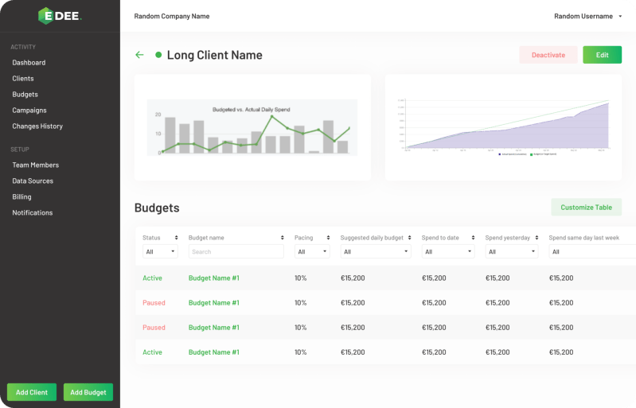
Task: Click the green Edit button
Action: (x=602, y=55)
